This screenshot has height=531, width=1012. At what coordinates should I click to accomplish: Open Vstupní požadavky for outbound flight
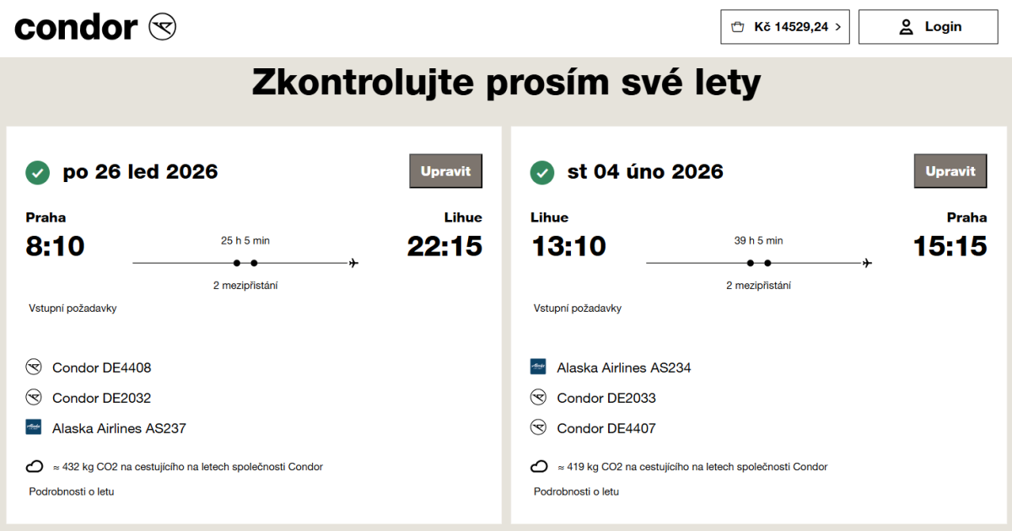tap(73, 308)
